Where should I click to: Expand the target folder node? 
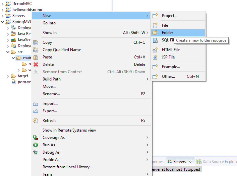[x=8, y=76]
